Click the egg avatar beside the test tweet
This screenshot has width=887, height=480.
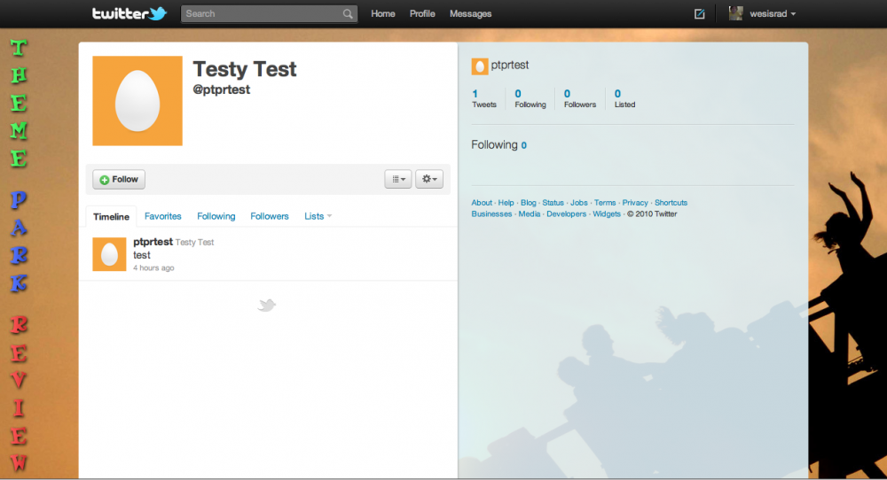tap(109, 254)
